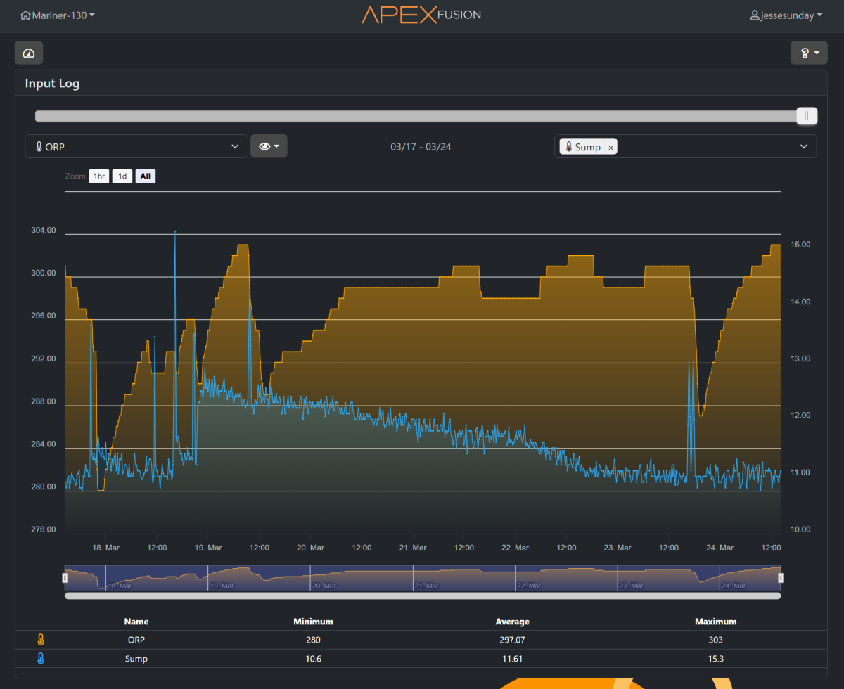The width and height of the screenshot is (844, 689).
Task: Select the All zoom button
Action: pyautogui.click(x=146, y=176)
